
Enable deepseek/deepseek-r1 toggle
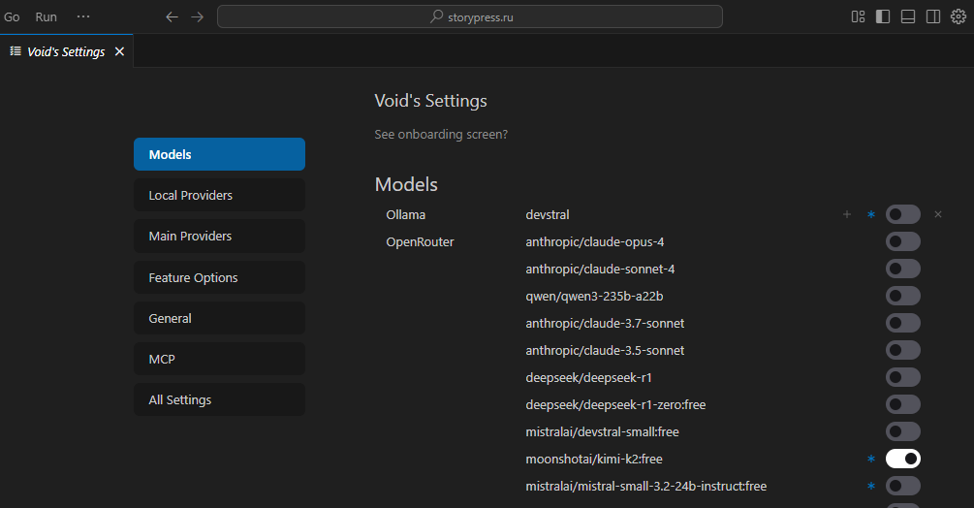tap(903, 377)
